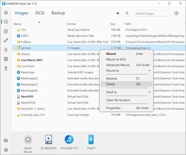Click the D:\Images\123.hc path cell
The width and height of the screenshot is (186, 155).
pyautogui.click(x=136, y=30)
